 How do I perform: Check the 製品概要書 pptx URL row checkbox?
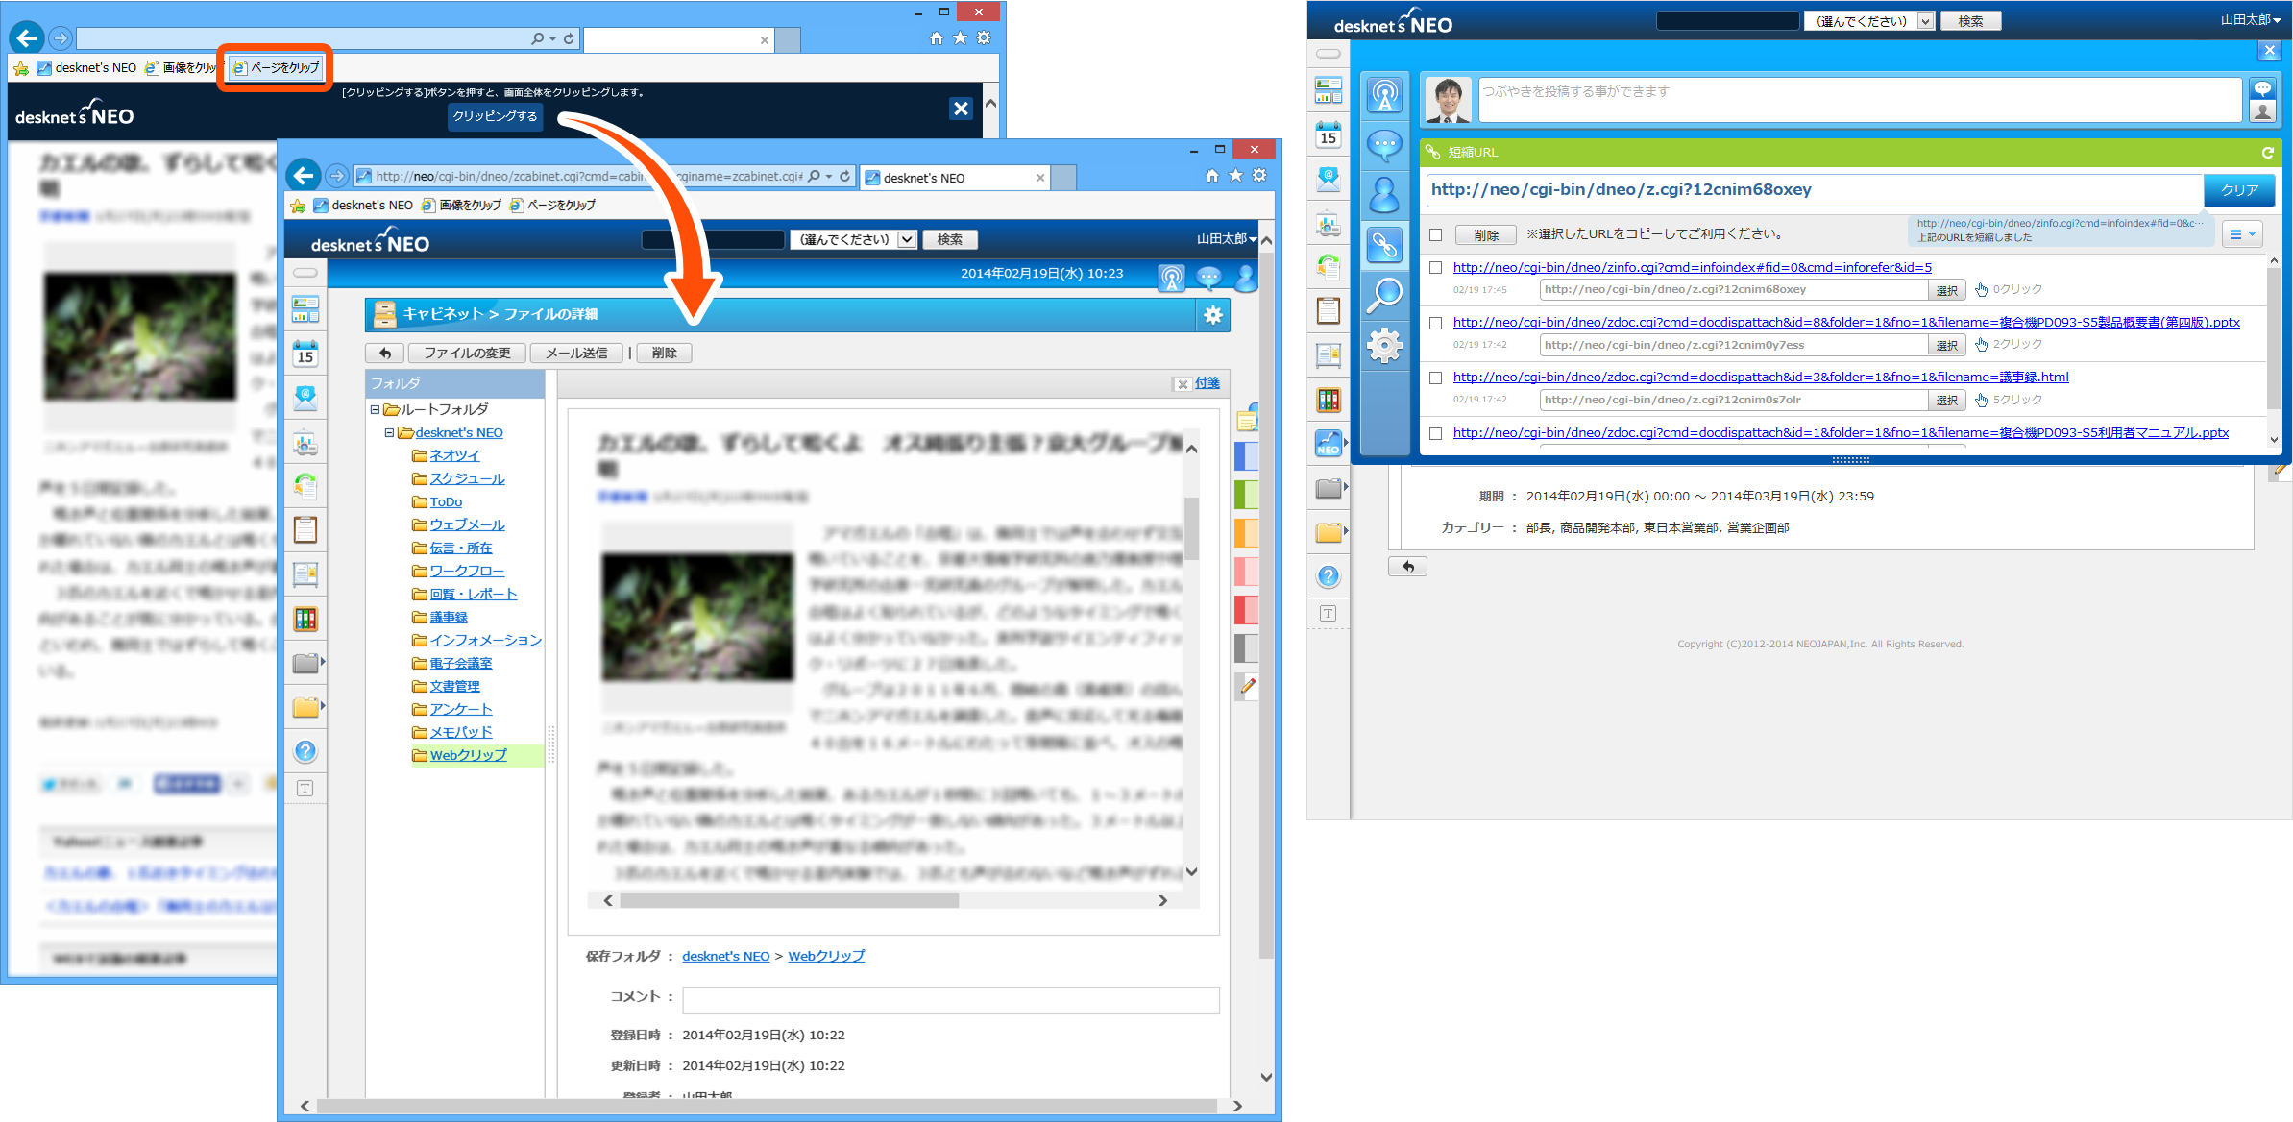[x=1435, y=323]
